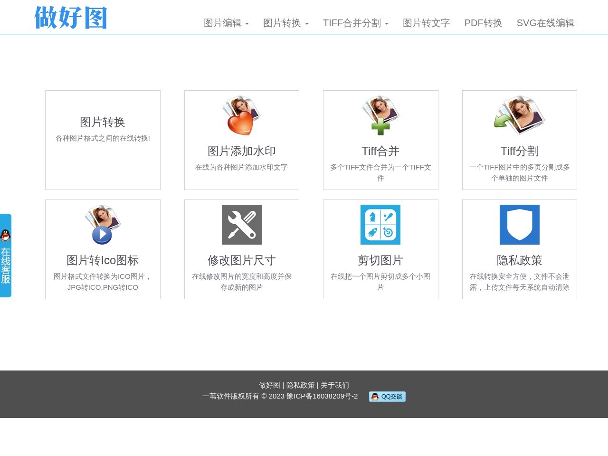Click the Tiff分割 heading text

(520, 151)
